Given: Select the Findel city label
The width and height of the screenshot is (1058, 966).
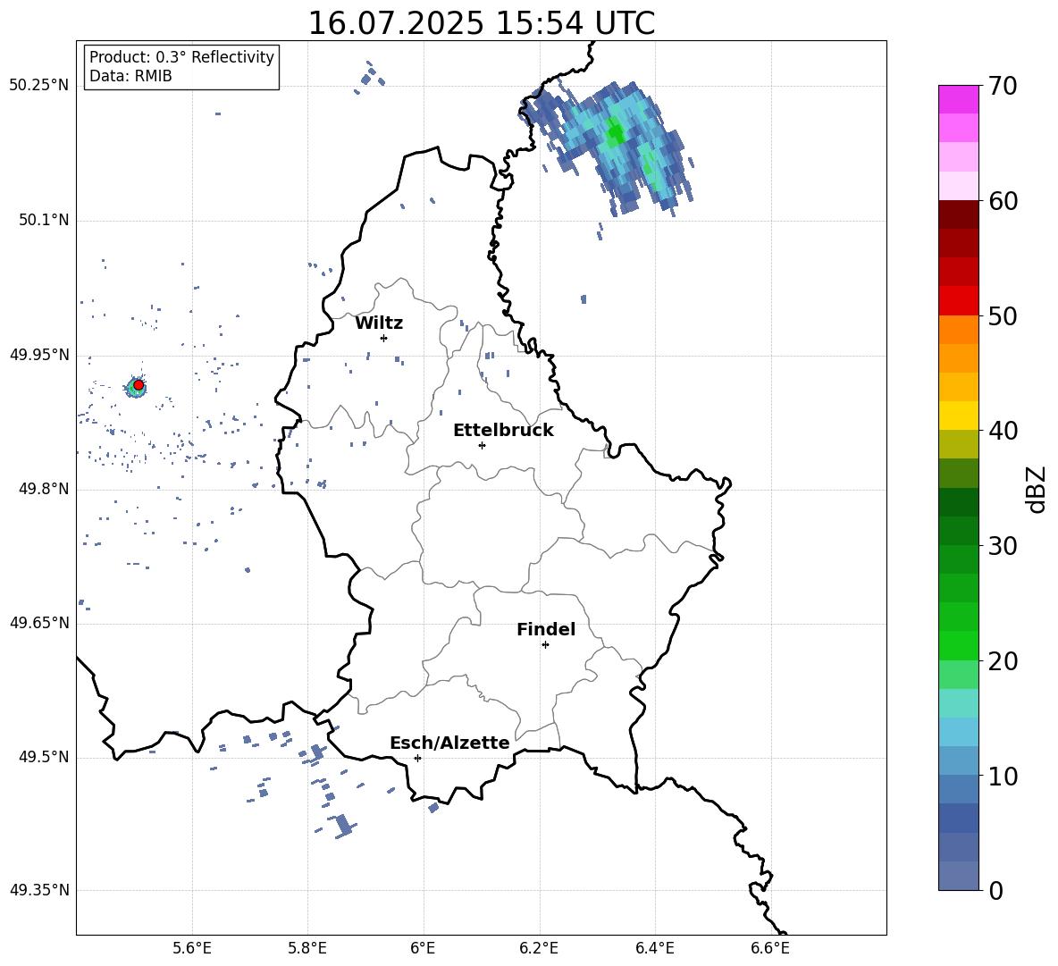Looking at the screenshot, I should coord(546,629).
